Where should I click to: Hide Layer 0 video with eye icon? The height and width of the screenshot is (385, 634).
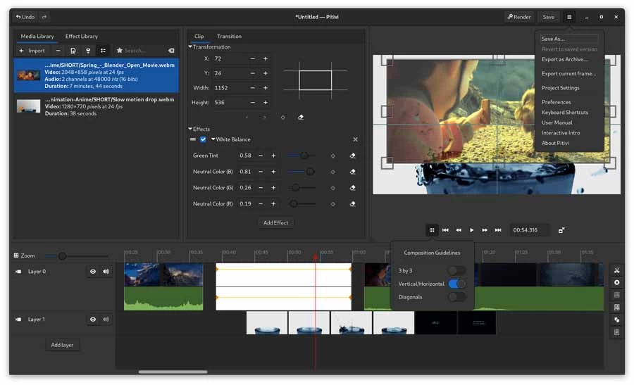pos(92,272)
